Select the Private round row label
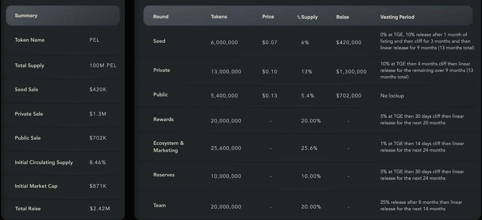This screenshot has height=220, width=482. [161, 70]
